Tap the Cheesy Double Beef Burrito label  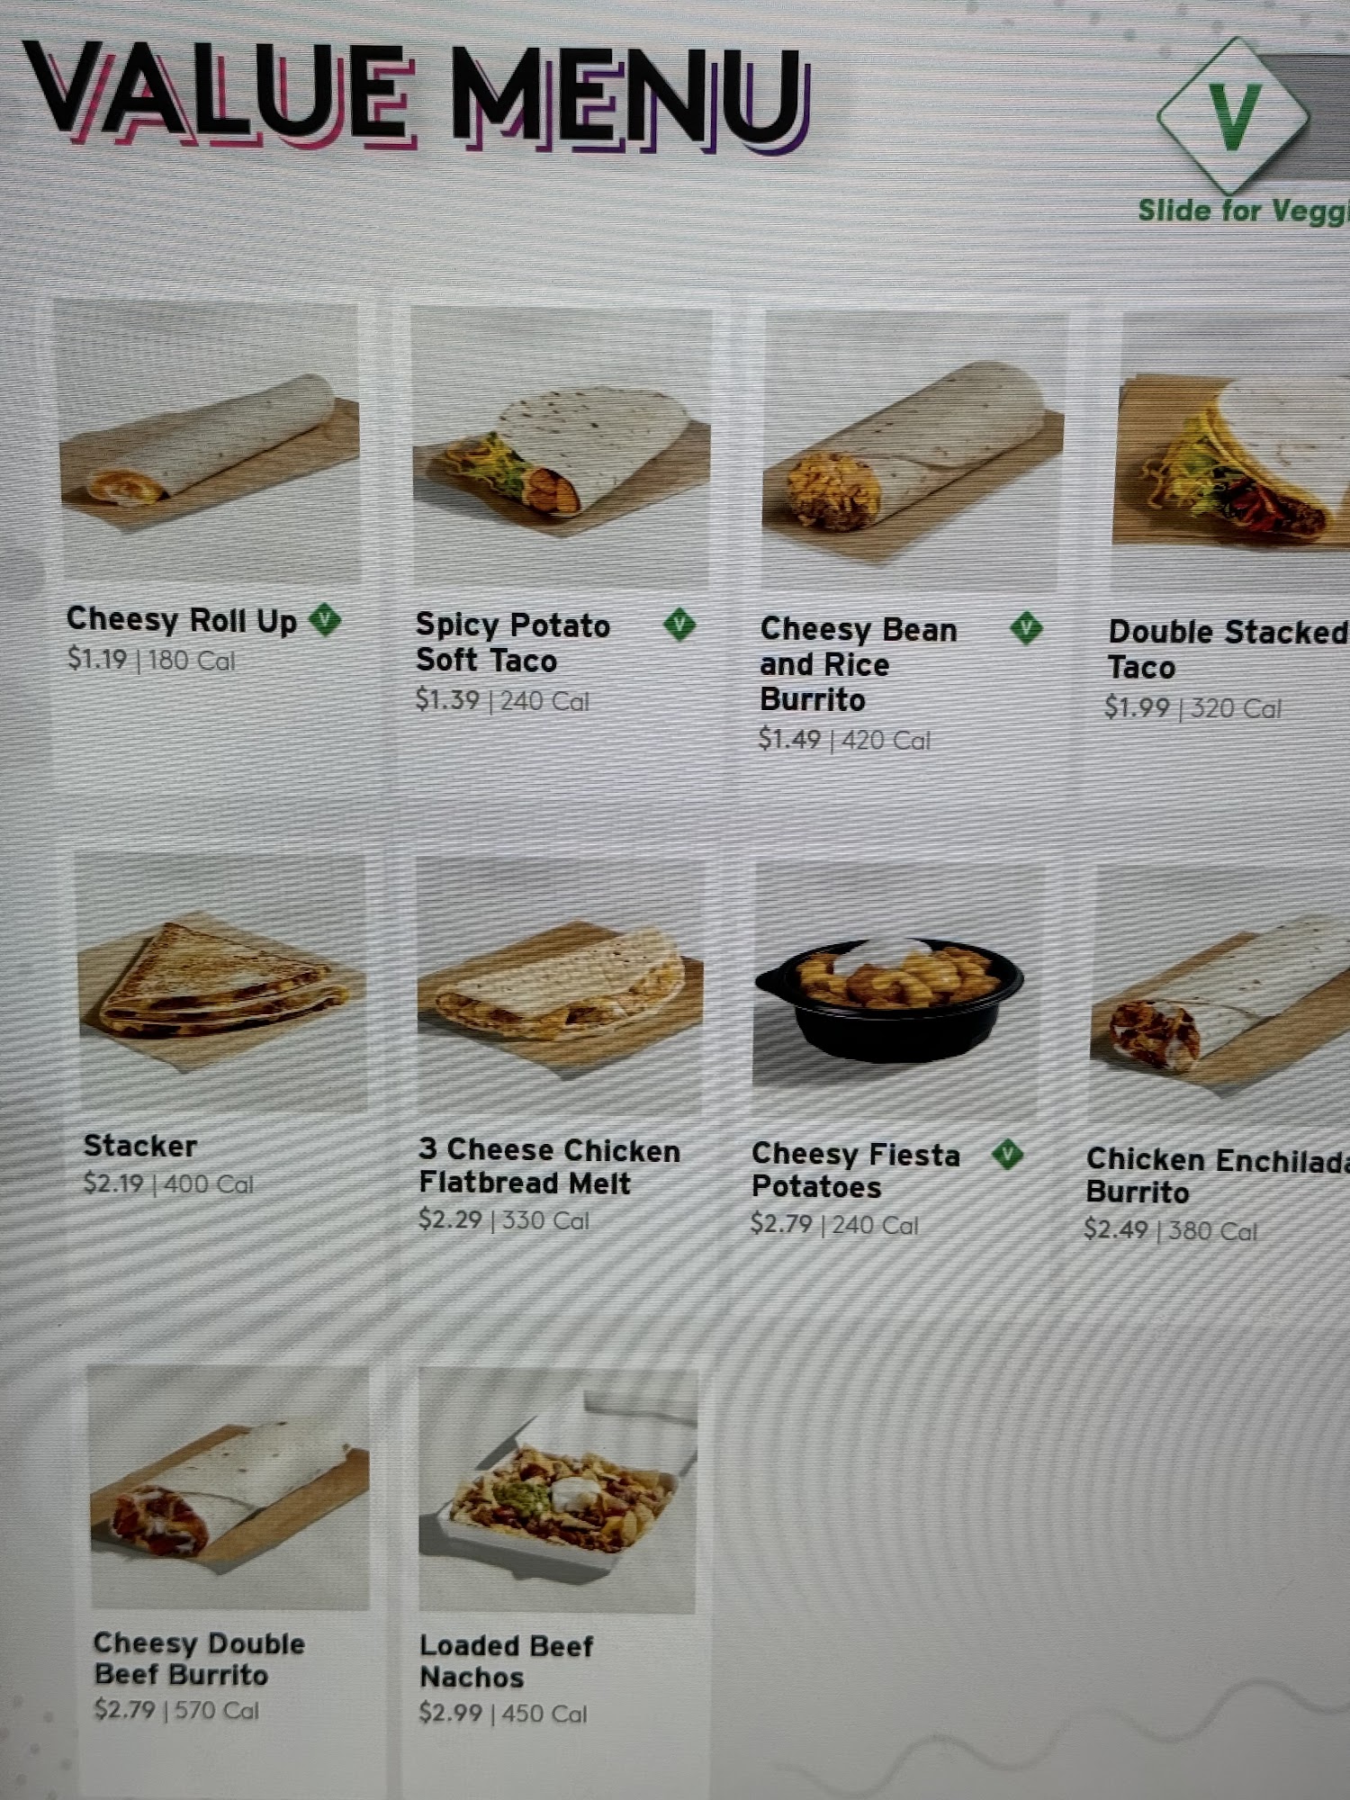(x=199, y=1659)
